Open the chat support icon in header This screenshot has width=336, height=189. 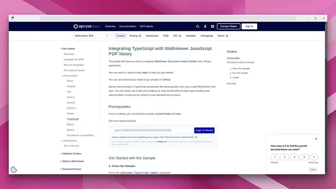click(212, 26)
